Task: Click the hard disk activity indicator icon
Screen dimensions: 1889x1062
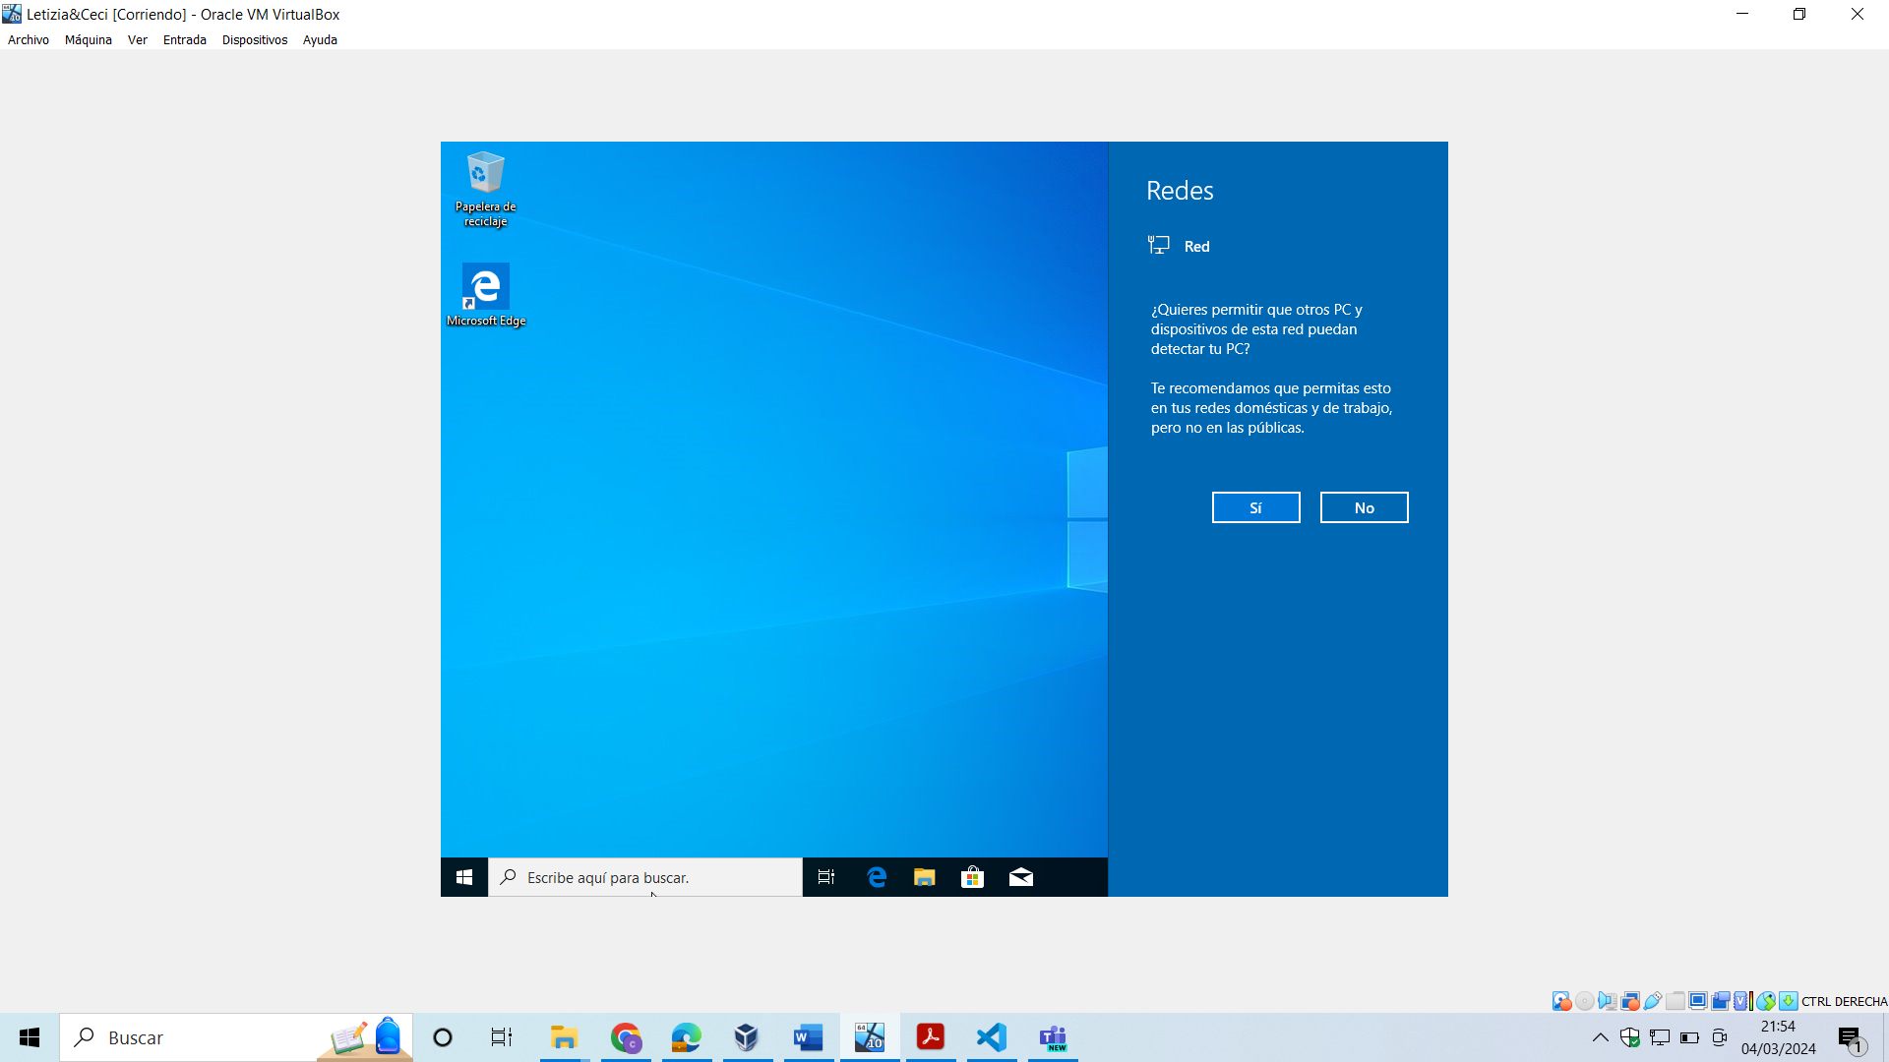Action: click(1561, 1001)
